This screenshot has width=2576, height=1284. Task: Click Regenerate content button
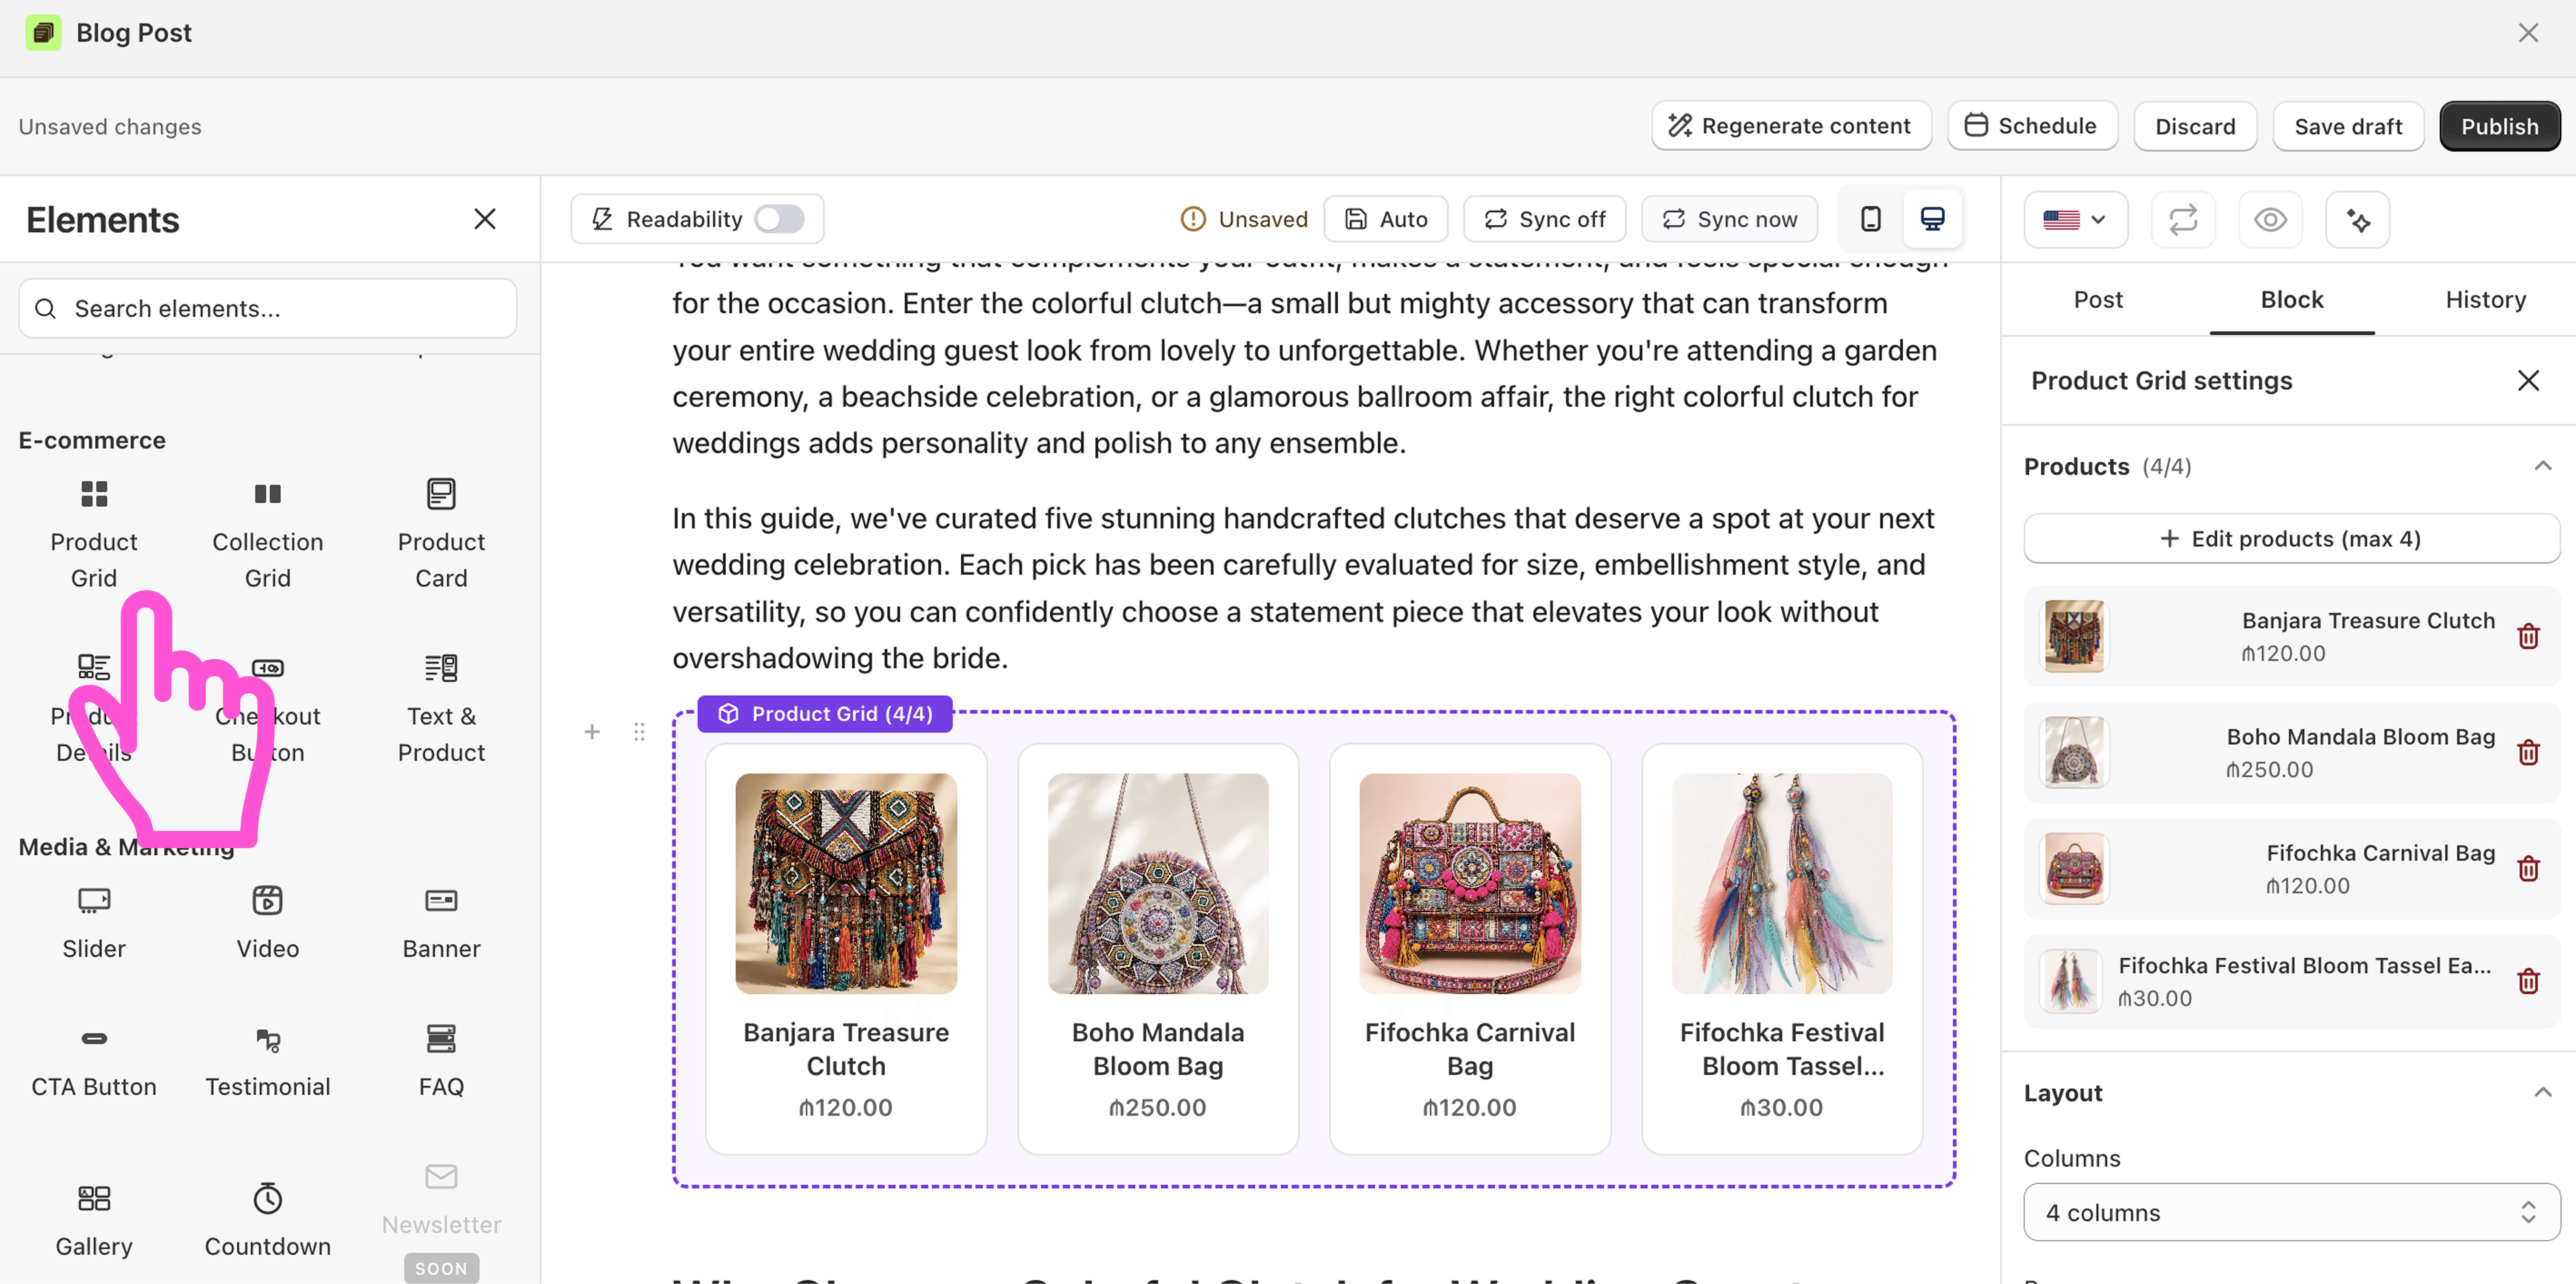point(1791,126)
